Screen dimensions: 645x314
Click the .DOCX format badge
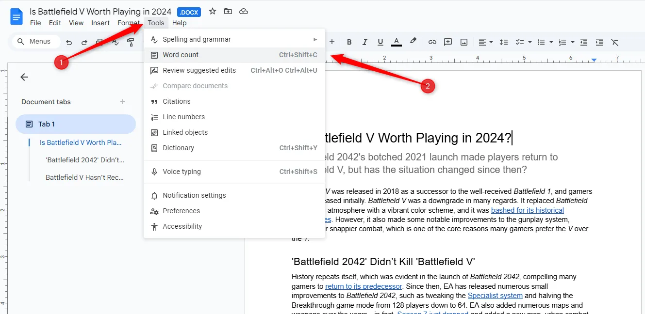[x=189, y=12]
